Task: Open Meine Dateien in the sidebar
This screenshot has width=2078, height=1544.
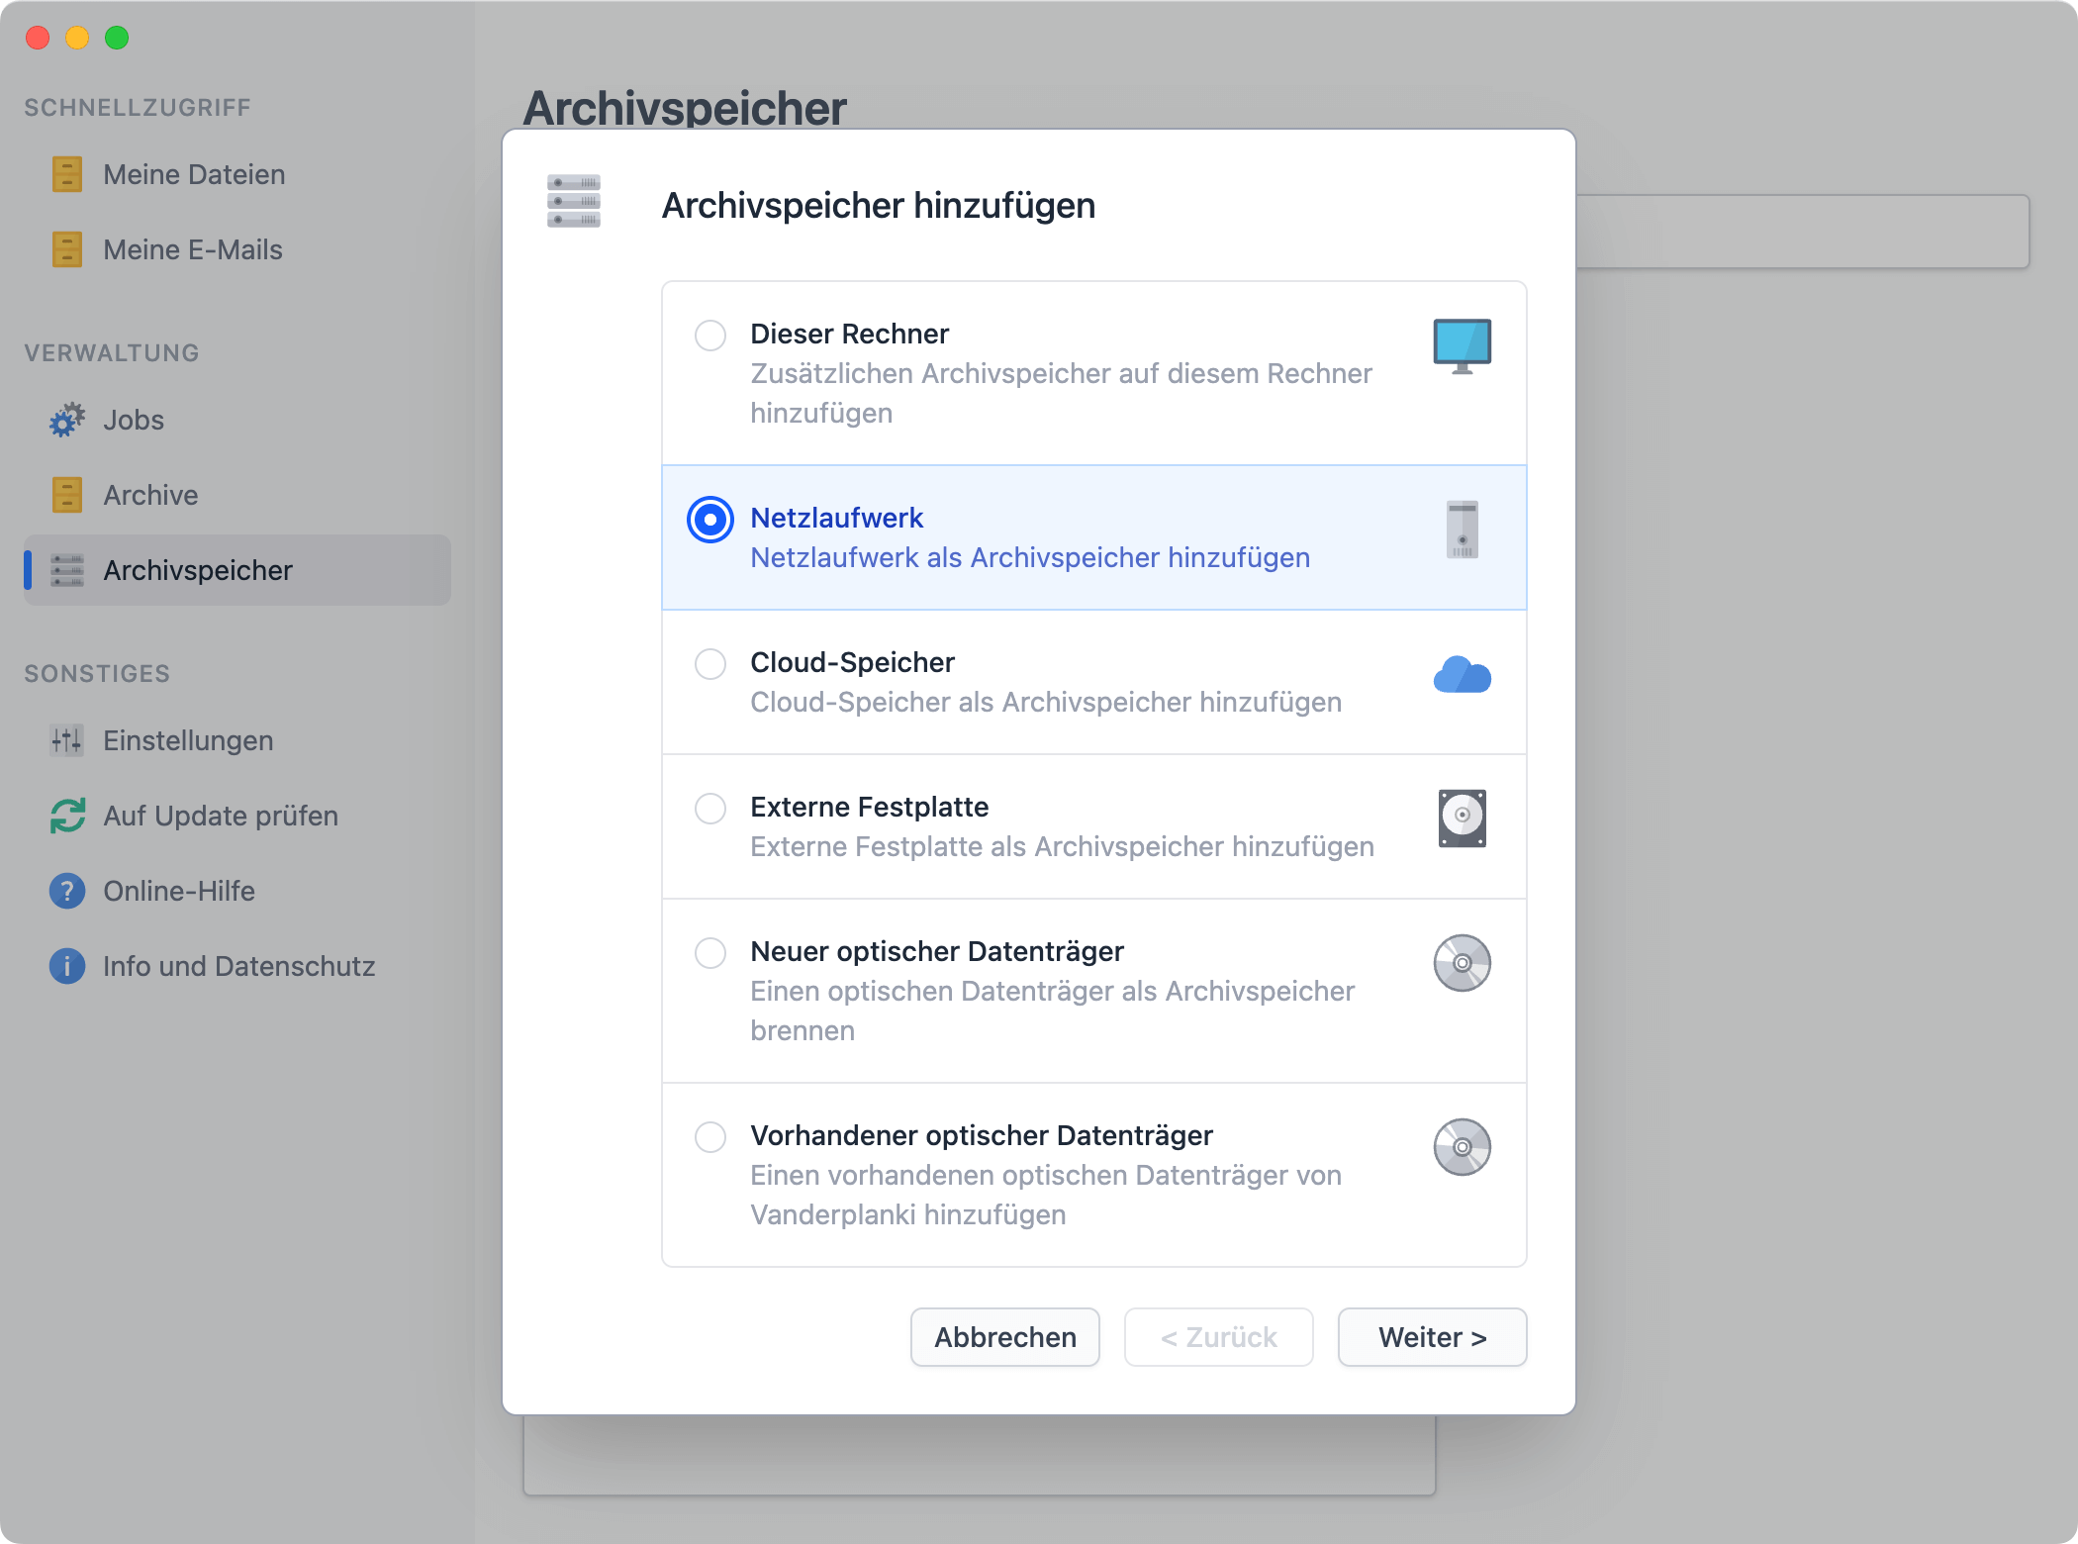Action: [193, 174]
